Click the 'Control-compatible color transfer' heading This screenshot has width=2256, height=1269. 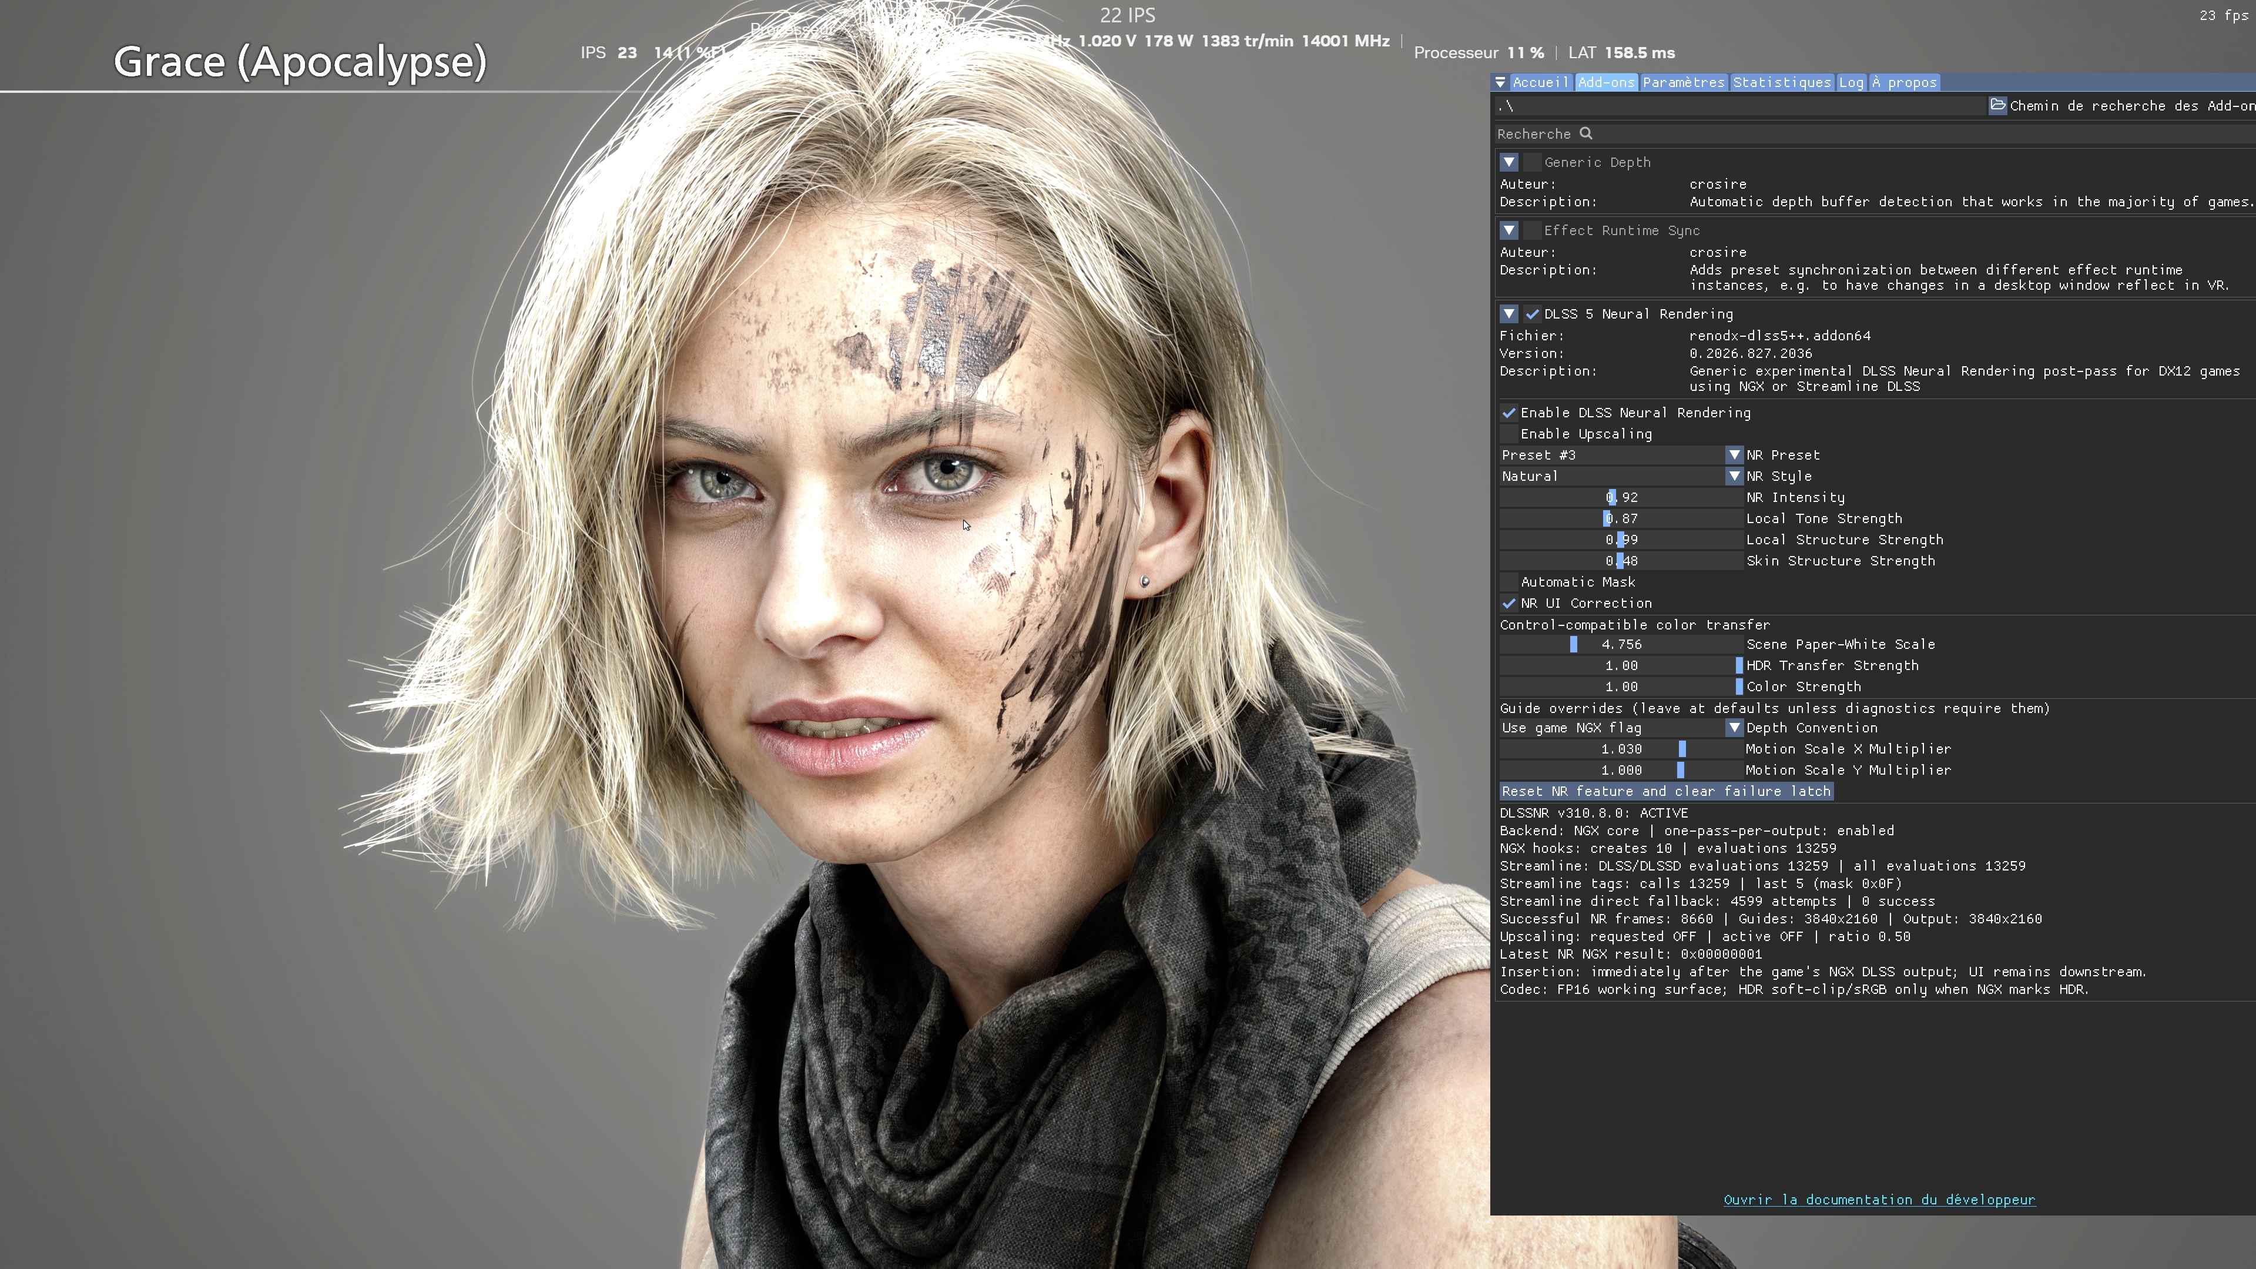pyautogui.click(x=1634, y=624)
